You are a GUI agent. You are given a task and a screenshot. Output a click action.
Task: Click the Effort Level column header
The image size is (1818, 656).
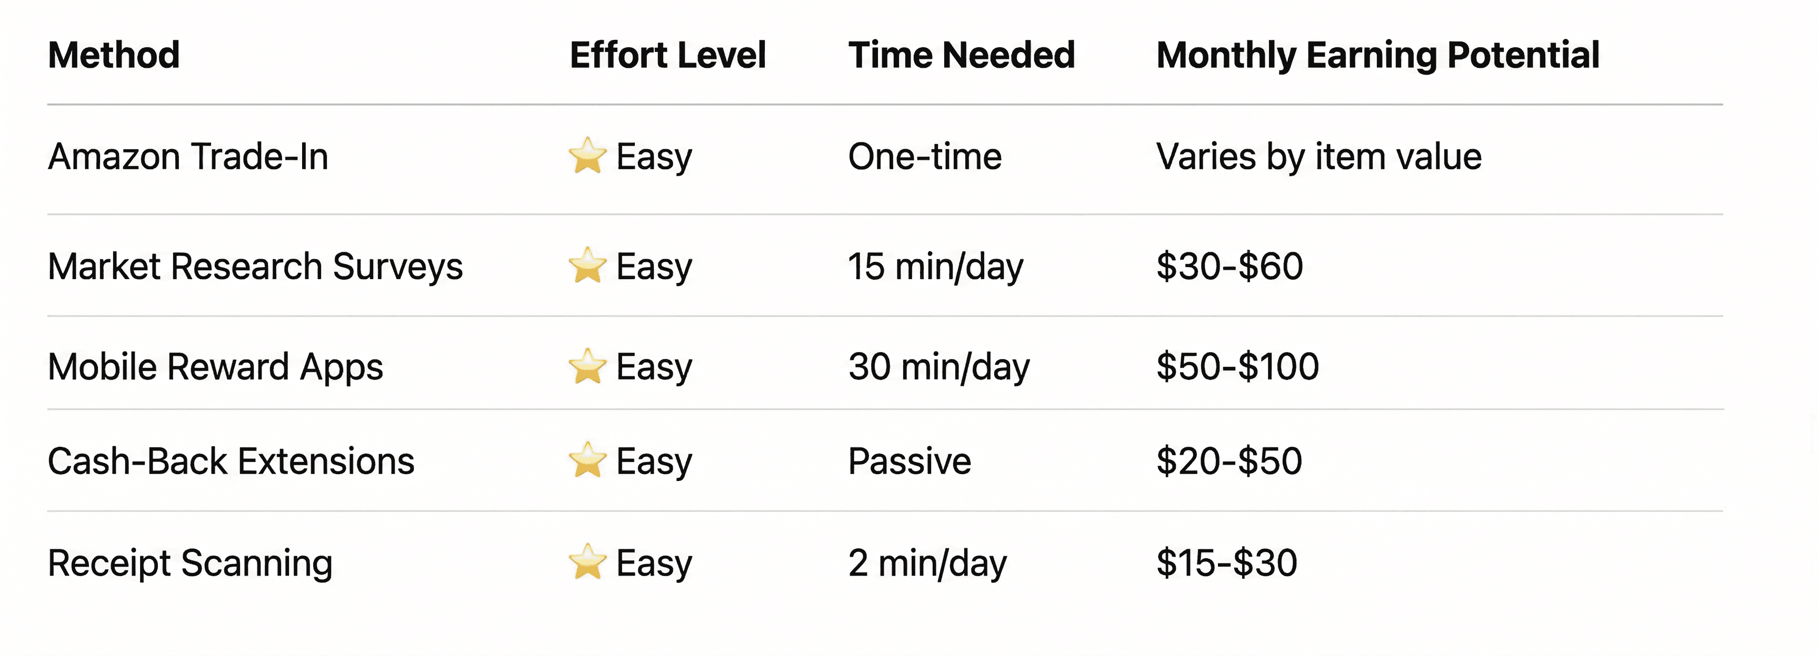667,55
